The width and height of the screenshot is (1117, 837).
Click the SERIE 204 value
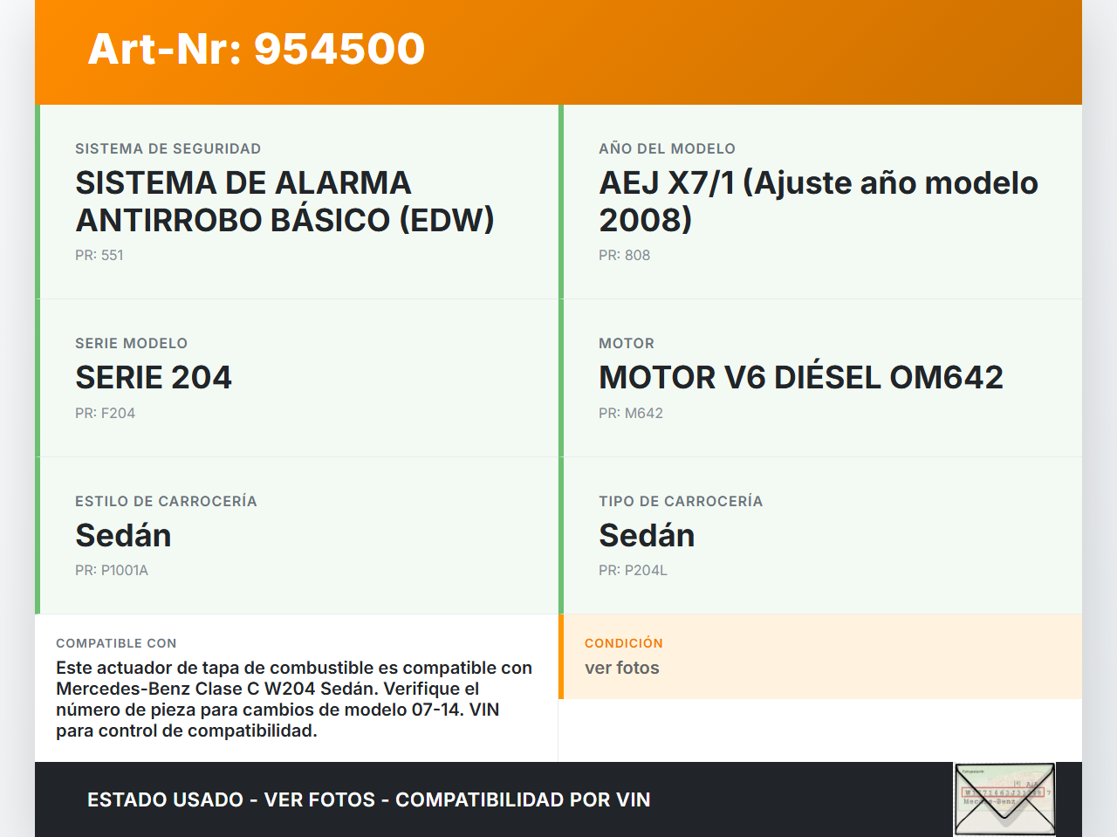pos(154,378)
